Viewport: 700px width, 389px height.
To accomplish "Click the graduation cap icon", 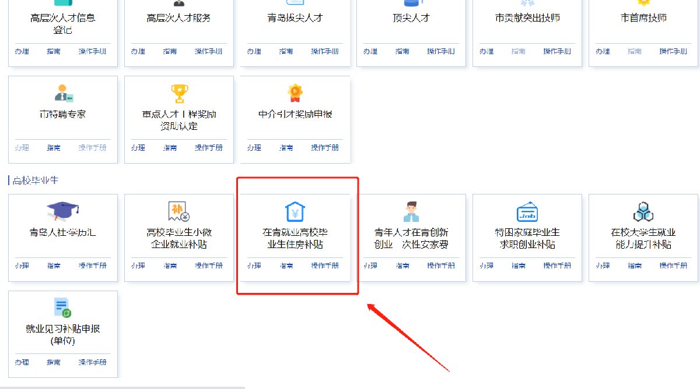I will click(x=62, y=212).
